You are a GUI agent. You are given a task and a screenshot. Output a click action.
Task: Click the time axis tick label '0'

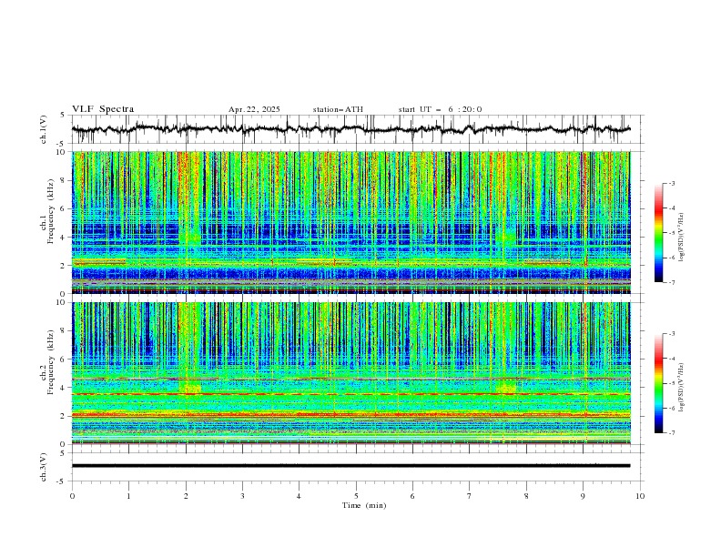click(x=72, y=496)
